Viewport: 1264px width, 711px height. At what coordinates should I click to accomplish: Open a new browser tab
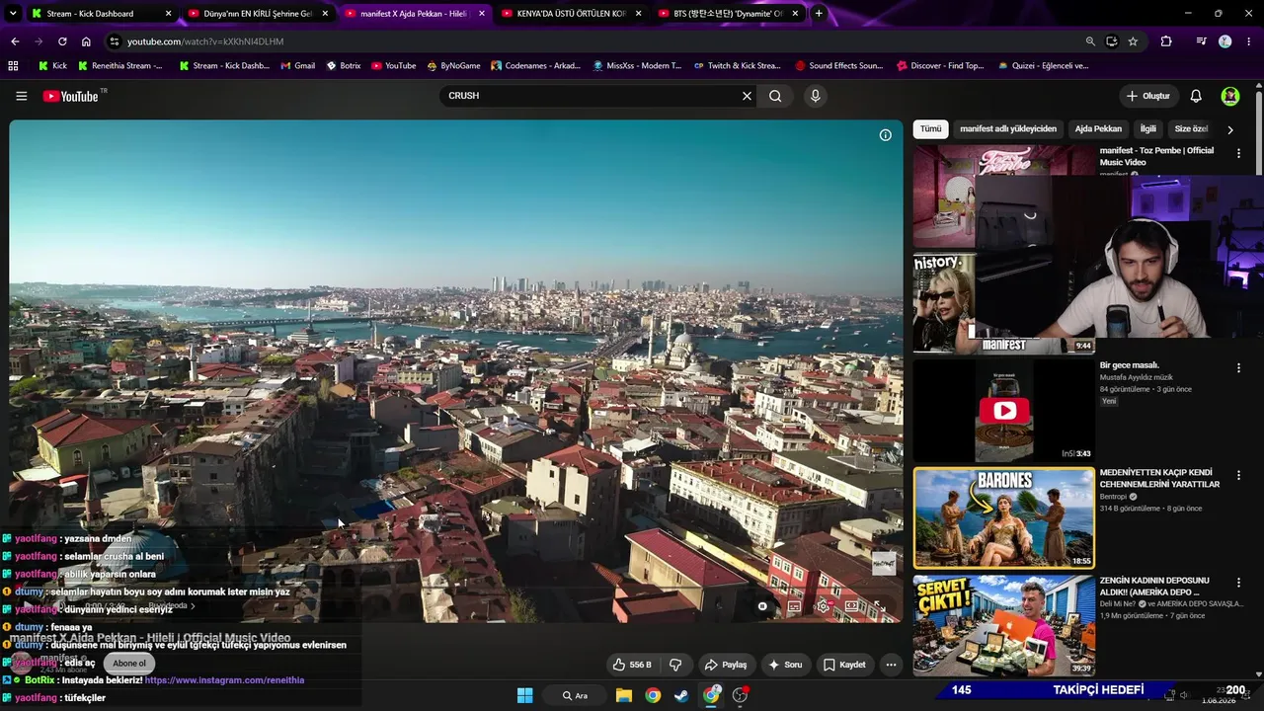click(x=819, y=14)
